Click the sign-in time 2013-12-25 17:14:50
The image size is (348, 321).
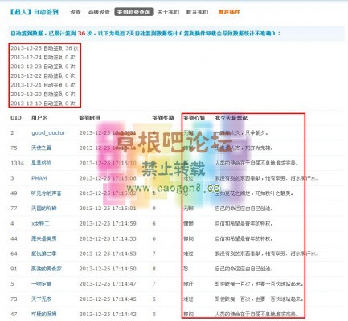pos(108,269)
